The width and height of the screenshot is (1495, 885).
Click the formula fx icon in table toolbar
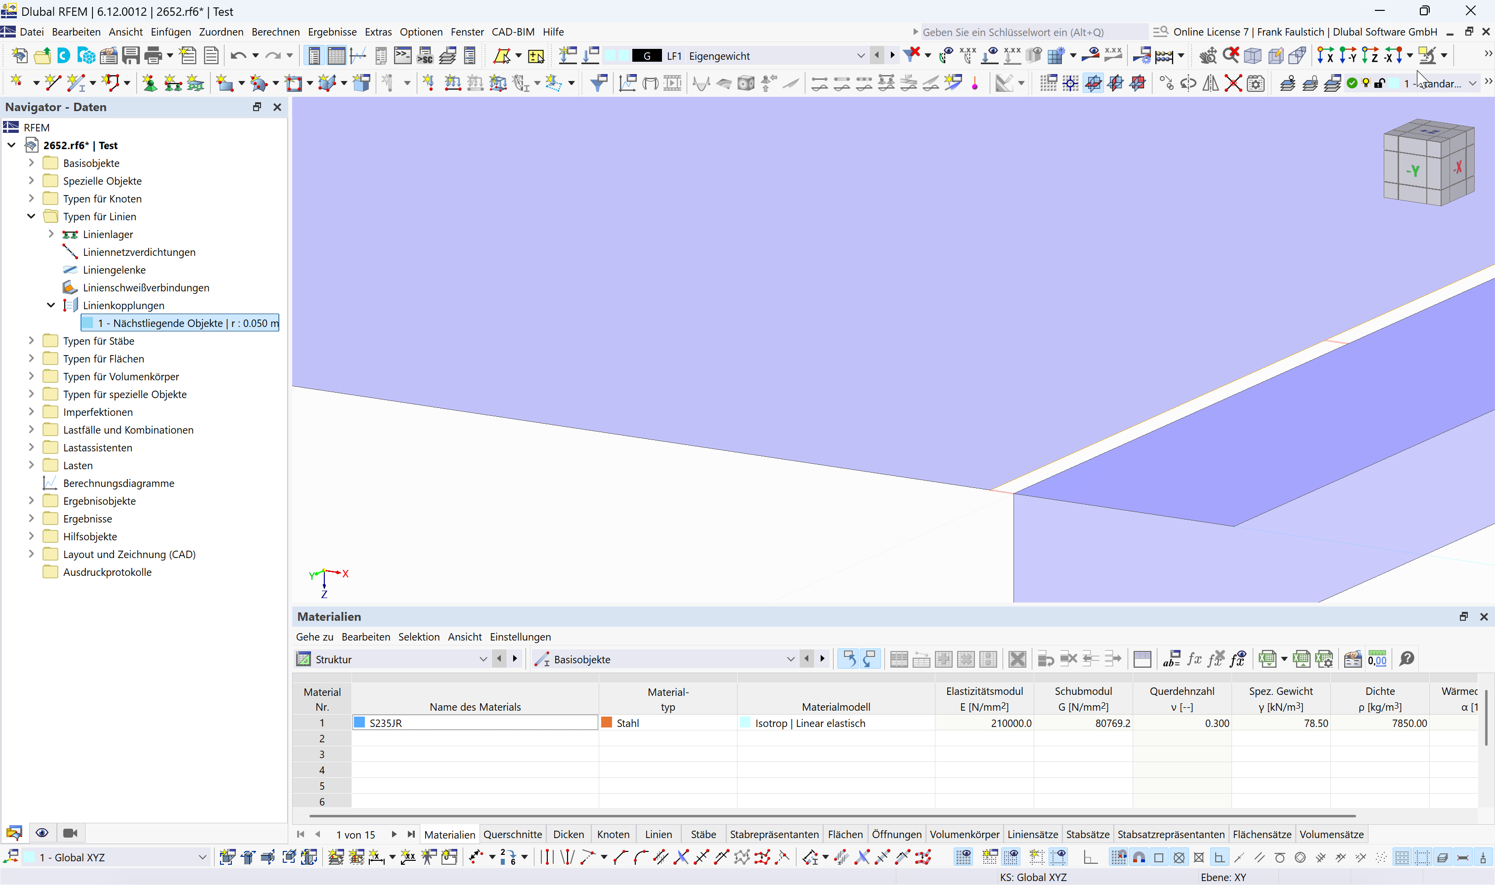[x=1194, y=659]
